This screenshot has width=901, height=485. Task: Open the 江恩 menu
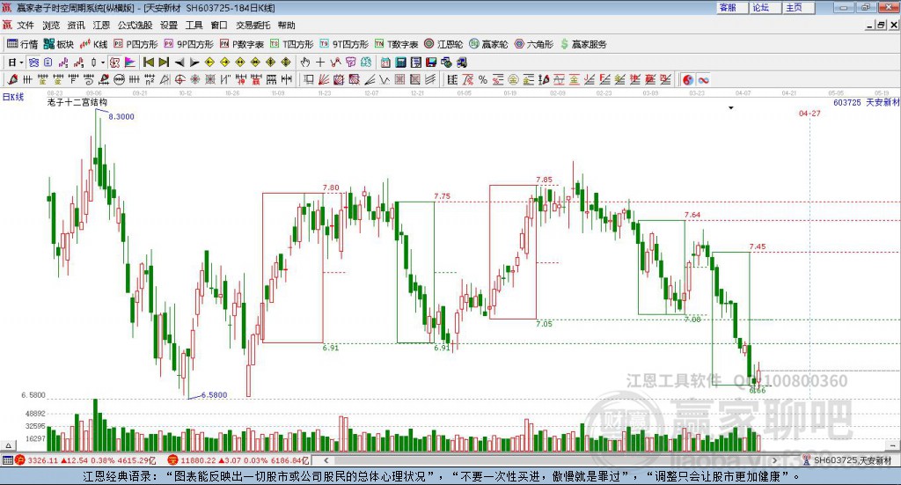pyautogui.click(x=101, y=26)
